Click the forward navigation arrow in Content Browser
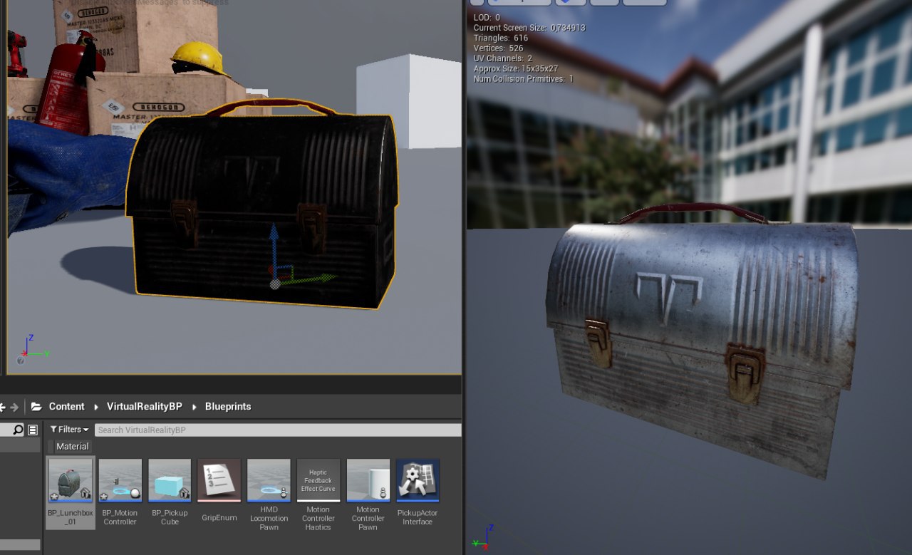This screenshot has height=555, width=912. (14, 407)
